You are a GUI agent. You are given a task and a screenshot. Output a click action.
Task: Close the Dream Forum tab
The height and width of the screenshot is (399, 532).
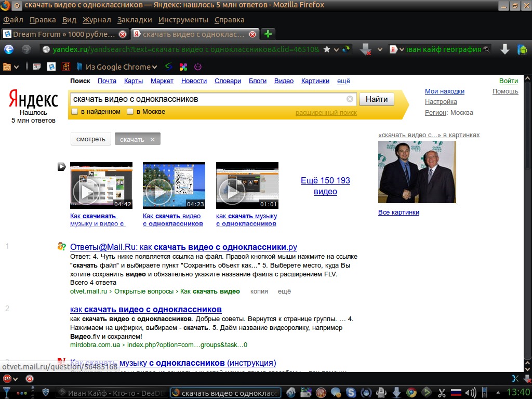[123, 34]
